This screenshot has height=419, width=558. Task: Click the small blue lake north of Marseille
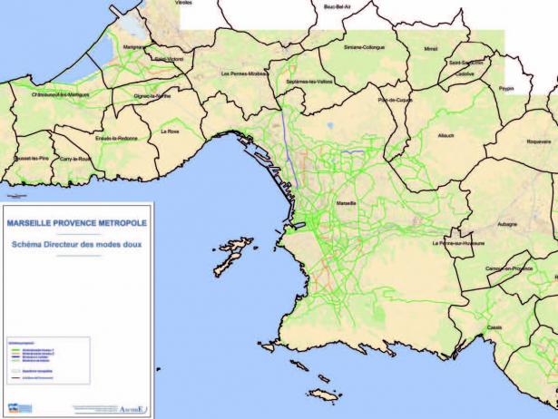point(331,126)
